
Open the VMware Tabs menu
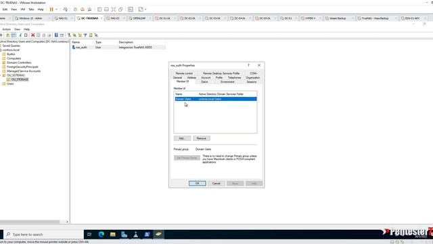coord(31,9)
